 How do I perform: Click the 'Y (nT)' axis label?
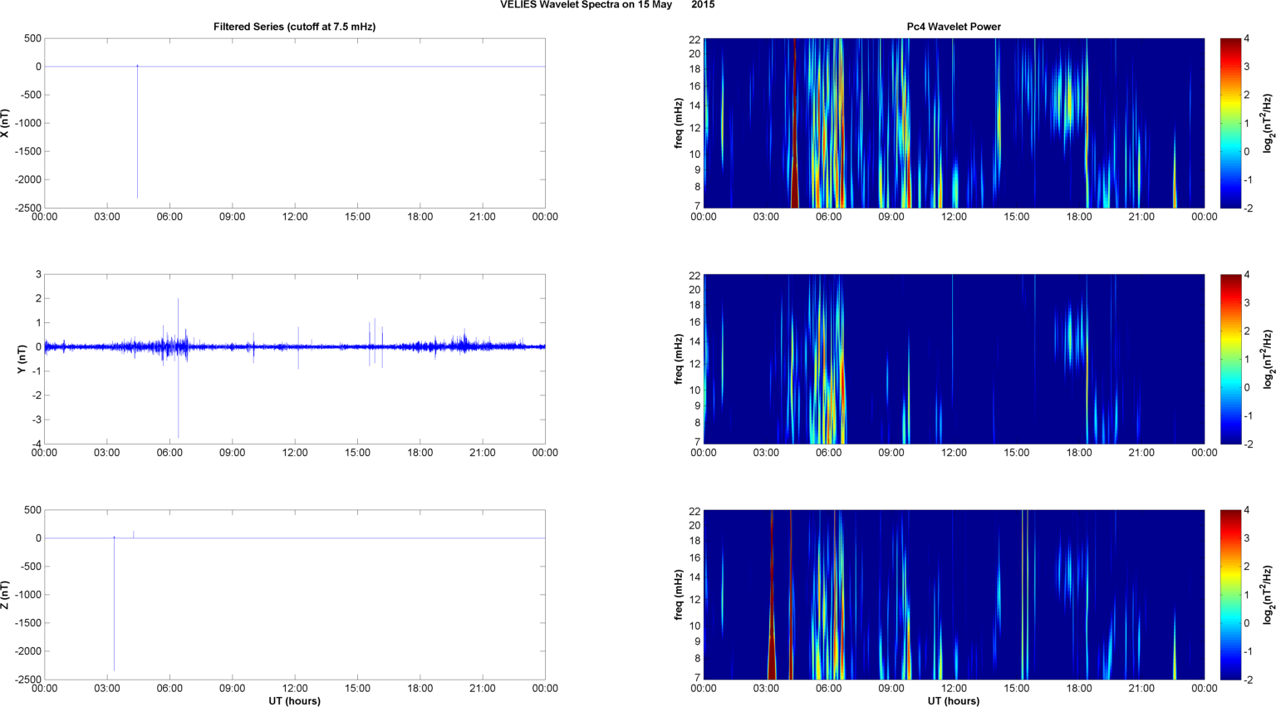(23, 359)
